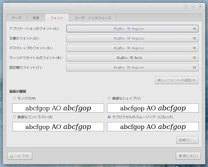Select the フォント tab
The image size is (208, 167).
tap(57, 18)
